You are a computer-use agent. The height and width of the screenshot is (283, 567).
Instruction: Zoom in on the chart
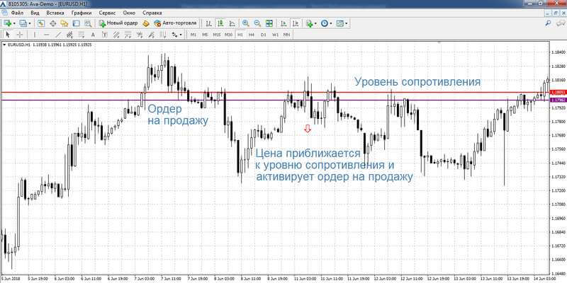245,23
